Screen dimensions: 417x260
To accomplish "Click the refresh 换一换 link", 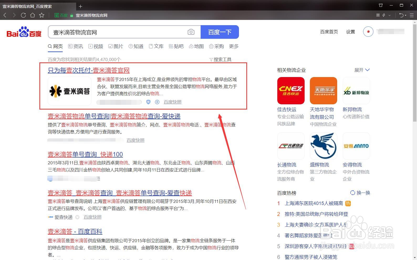I will (360, 193).
